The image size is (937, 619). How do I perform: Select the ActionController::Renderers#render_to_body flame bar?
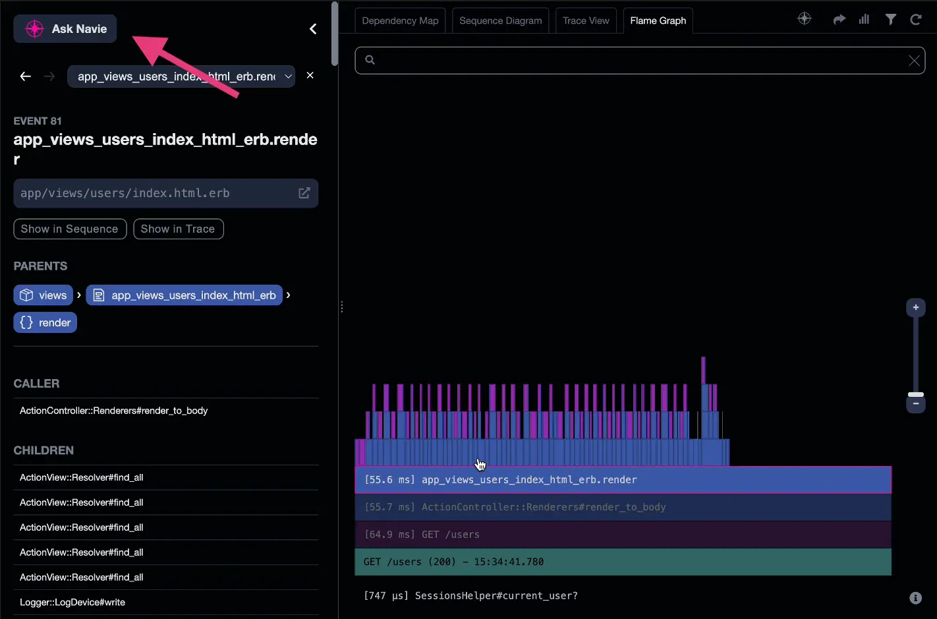pos(623,507)
